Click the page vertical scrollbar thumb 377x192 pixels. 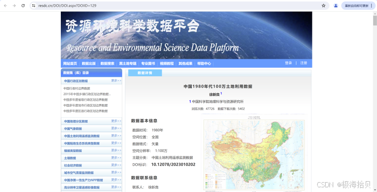click(x=375, y=20)
